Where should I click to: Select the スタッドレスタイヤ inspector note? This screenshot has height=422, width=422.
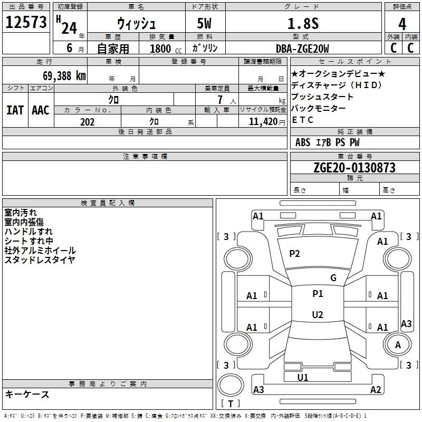point(40,260)
